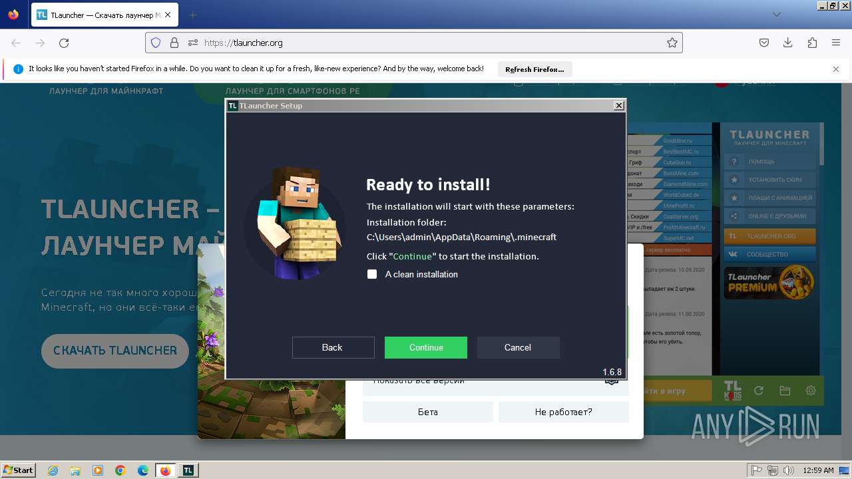Click the Firefox View icon

click(x=13, y=15)
